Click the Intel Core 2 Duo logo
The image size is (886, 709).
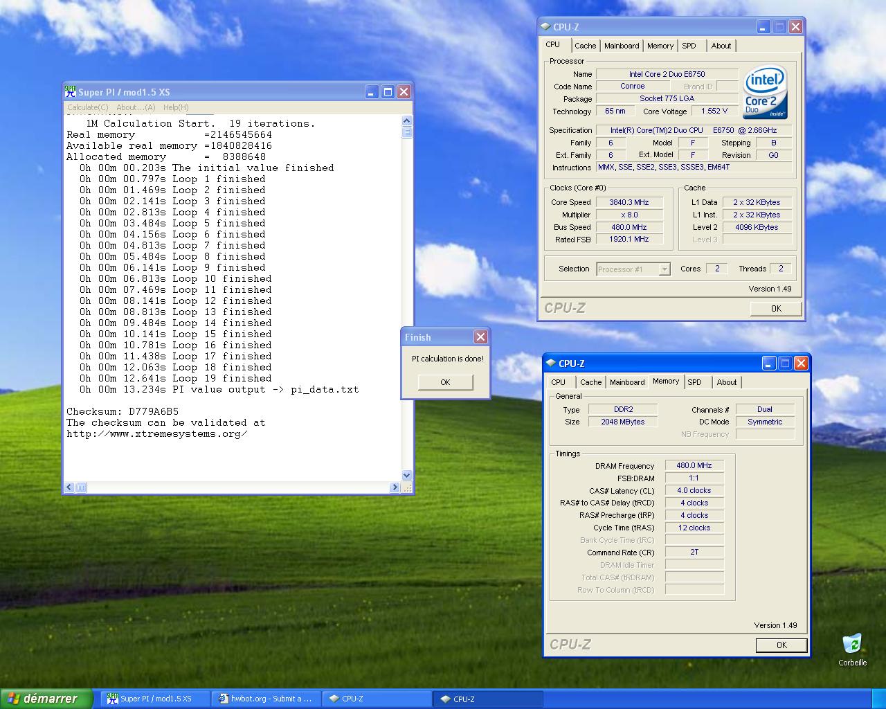click(765, 93)
